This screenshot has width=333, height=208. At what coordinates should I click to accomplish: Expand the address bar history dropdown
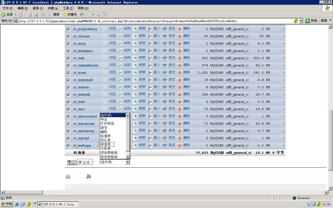click(301, 21)
